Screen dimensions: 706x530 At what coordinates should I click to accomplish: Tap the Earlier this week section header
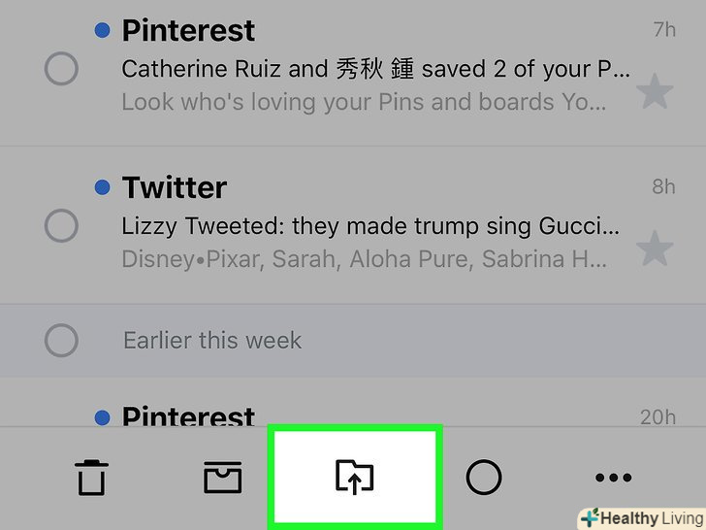pyautogui.click(x=212, y=341)
